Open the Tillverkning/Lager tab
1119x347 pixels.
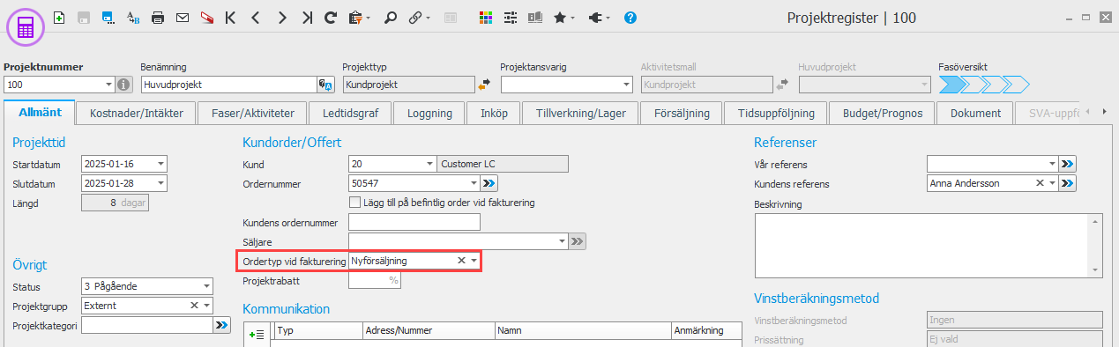[581, 113]
